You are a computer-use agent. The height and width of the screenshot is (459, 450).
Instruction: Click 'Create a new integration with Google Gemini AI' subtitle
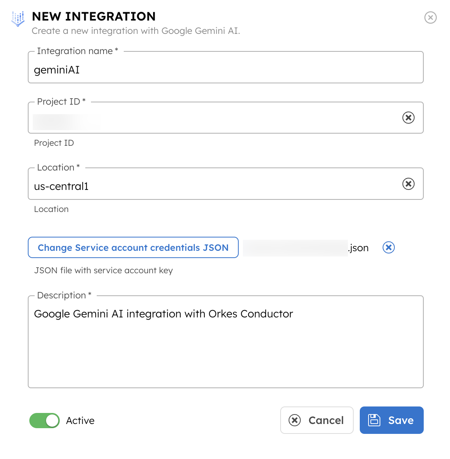(x=136, y=31)
